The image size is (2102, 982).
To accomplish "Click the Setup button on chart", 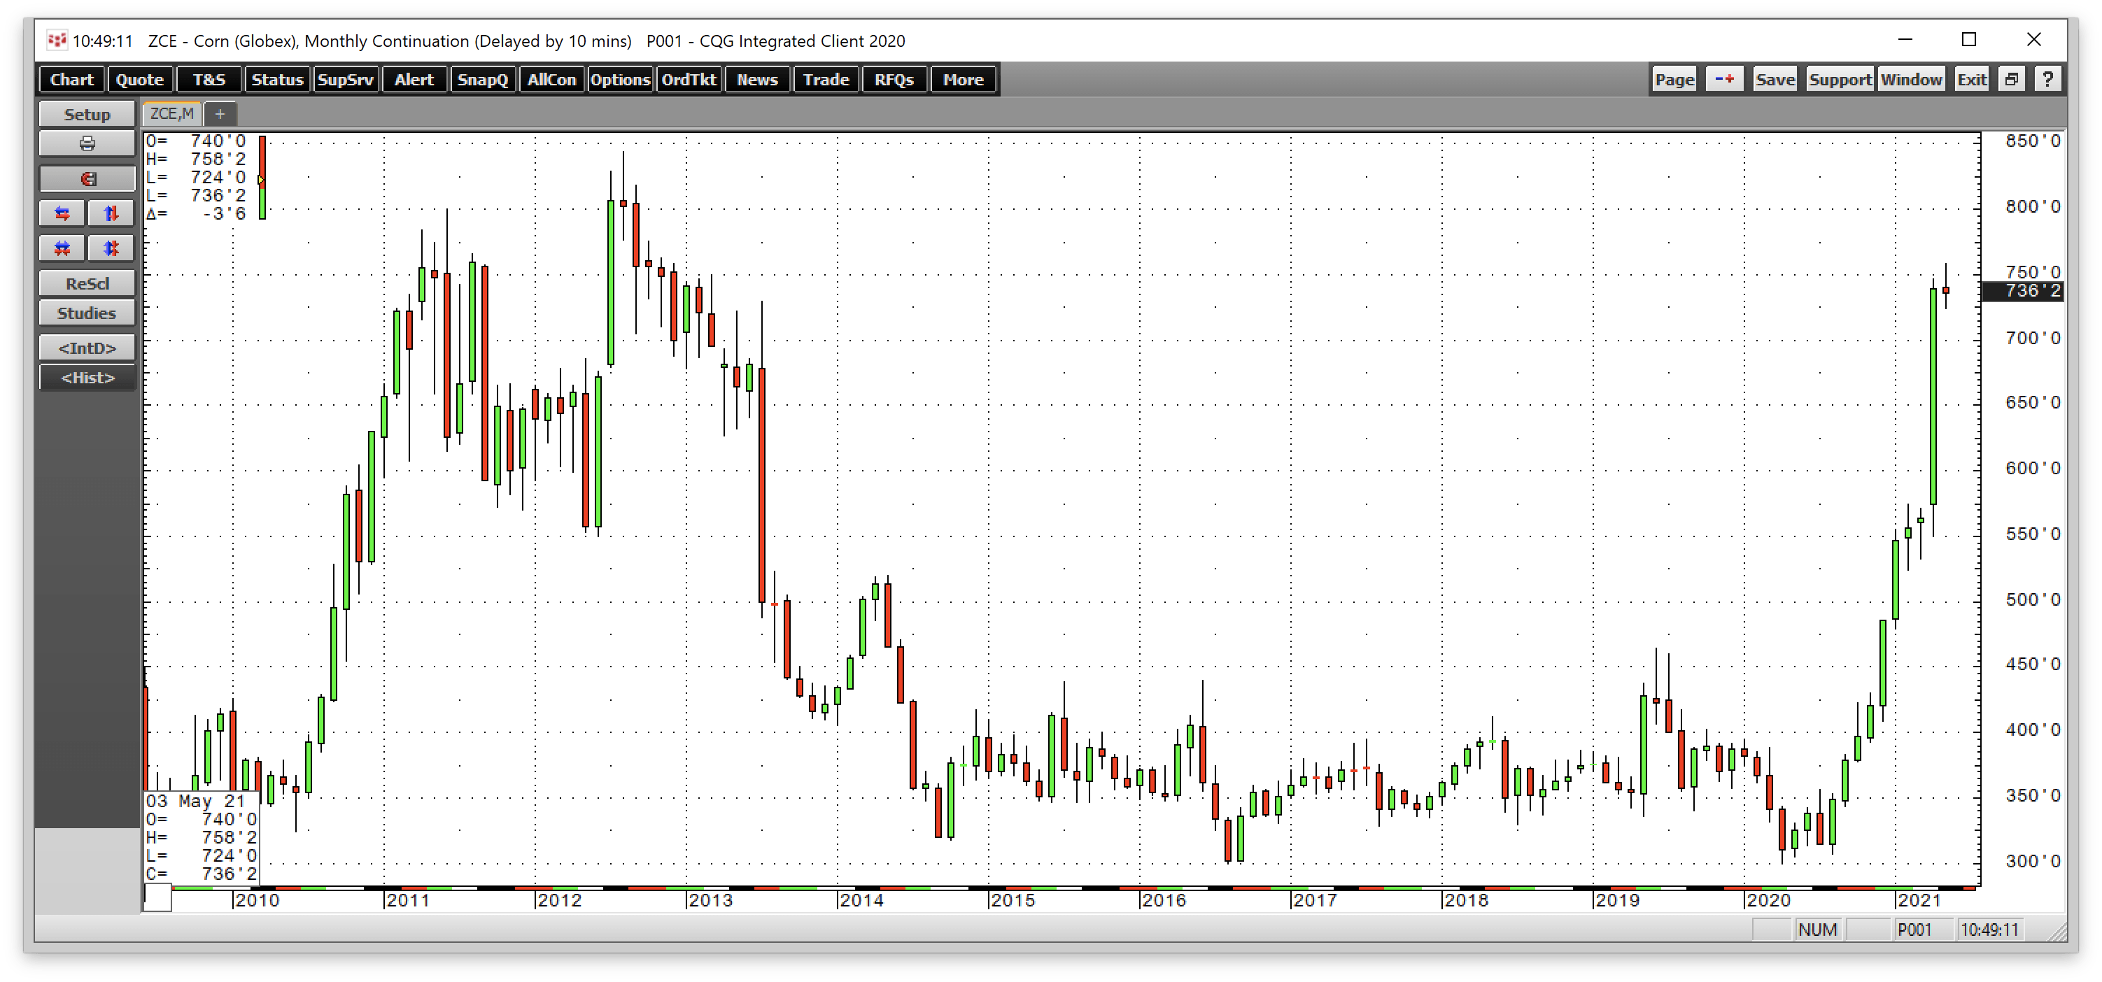I will point(83,114).
